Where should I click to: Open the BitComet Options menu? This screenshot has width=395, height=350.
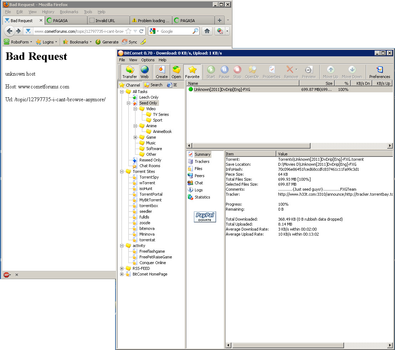coord(148,60)
